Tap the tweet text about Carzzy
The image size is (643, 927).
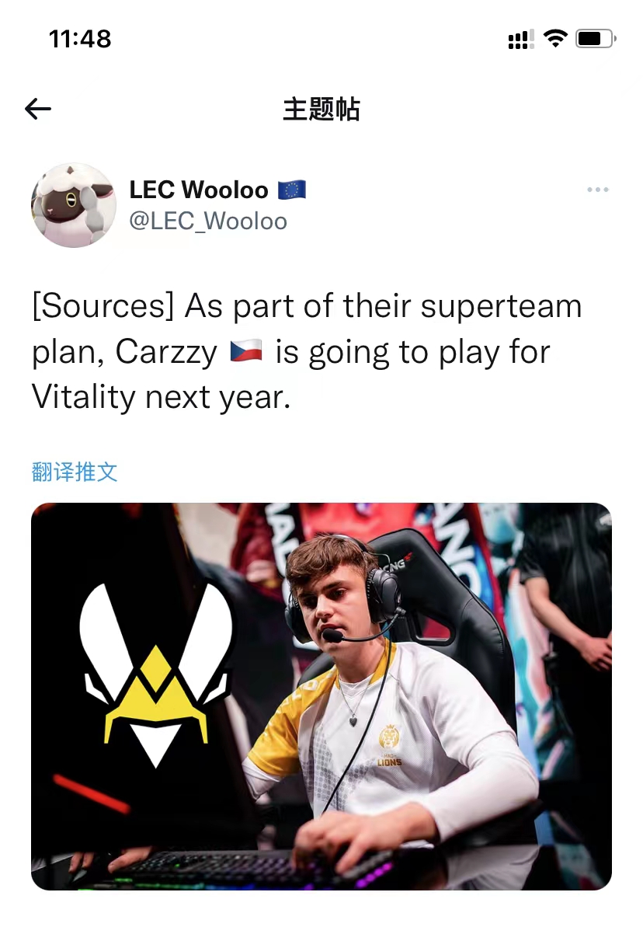(x=307, y=351)
